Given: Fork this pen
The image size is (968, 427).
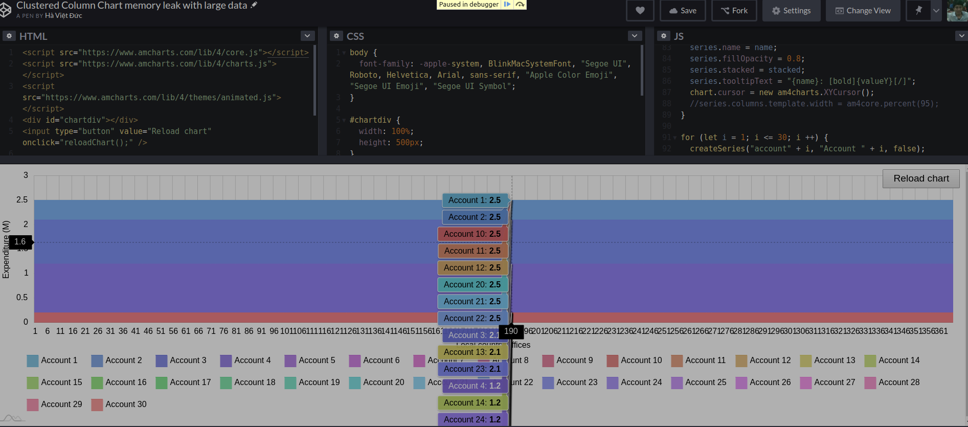Looking at the screenshot, I should point(734,11).
